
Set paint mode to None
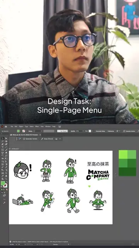click(x=7, y=189)
